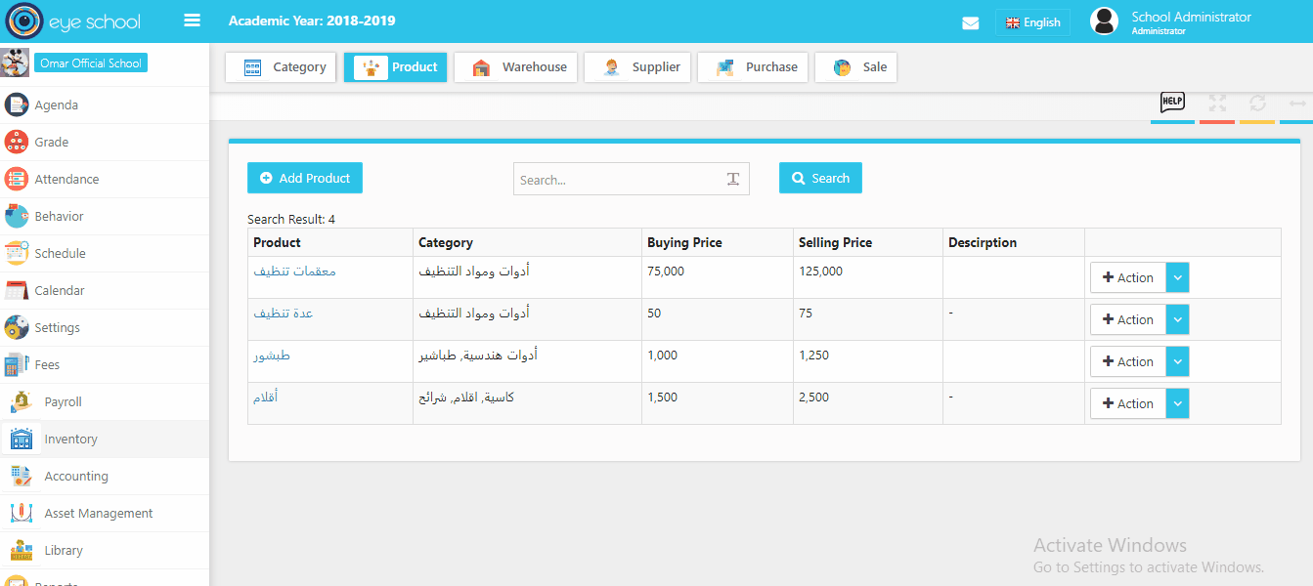This screenshot has height=586, width=1313.
Task: Click the Settings sidebar icon
Action: tap(16, 327)
